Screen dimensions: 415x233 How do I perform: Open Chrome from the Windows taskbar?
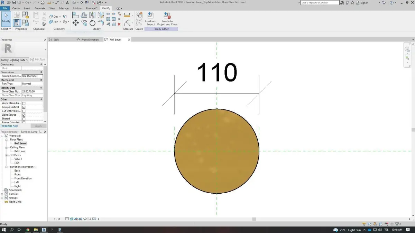(x=28, y=230)
